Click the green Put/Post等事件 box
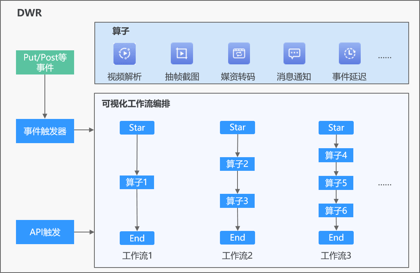Screen dimensions: 420x273 (x=45, y=62)
